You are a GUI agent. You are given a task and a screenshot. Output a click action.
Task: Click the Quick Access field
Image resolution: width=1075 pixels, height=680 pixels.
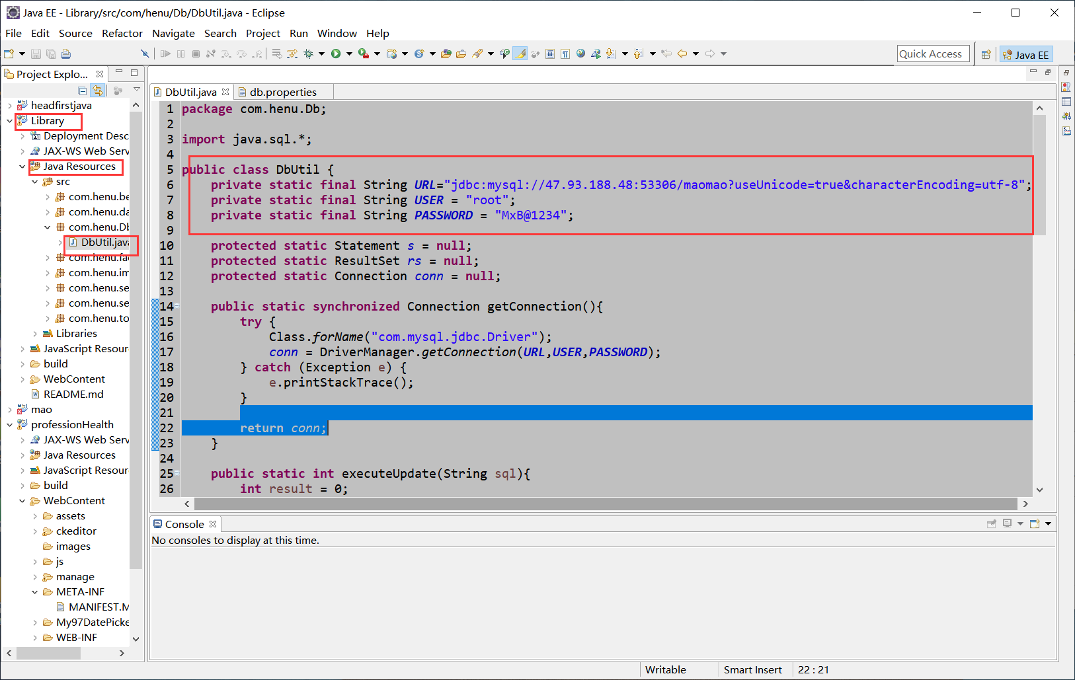(934, 54)
